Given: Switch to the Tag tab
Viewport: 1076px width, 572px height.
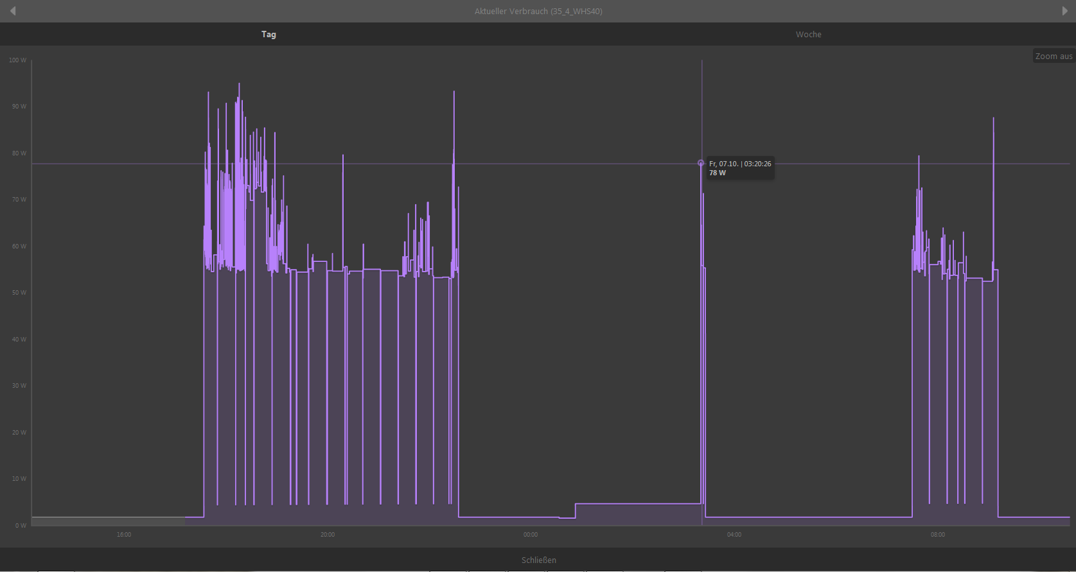Looking at the screenshot, I should 269,34.
